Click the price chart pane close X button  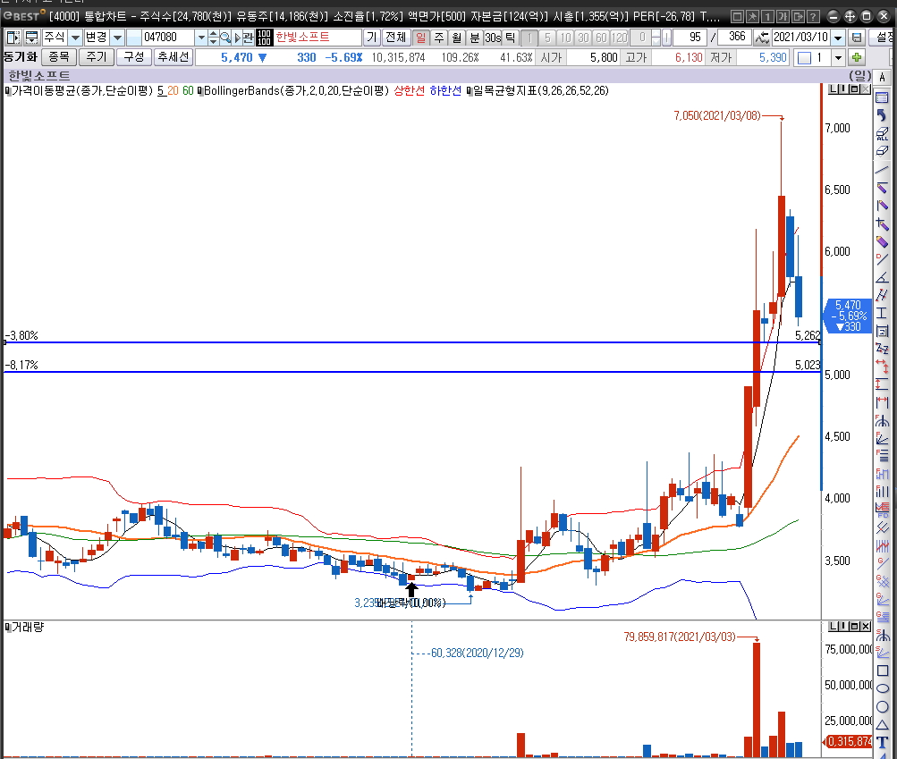866,89
